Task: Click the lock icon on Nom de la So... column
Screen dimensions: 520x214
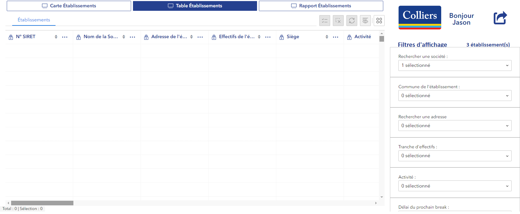Action: (x=79, y=37)
